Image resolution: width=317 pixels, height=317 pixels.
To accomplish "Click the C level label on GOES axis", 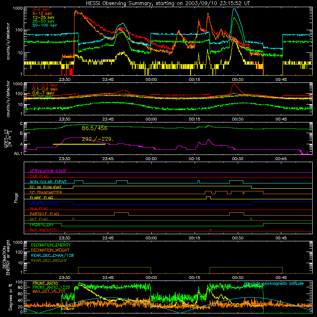I will click(21, 124).
